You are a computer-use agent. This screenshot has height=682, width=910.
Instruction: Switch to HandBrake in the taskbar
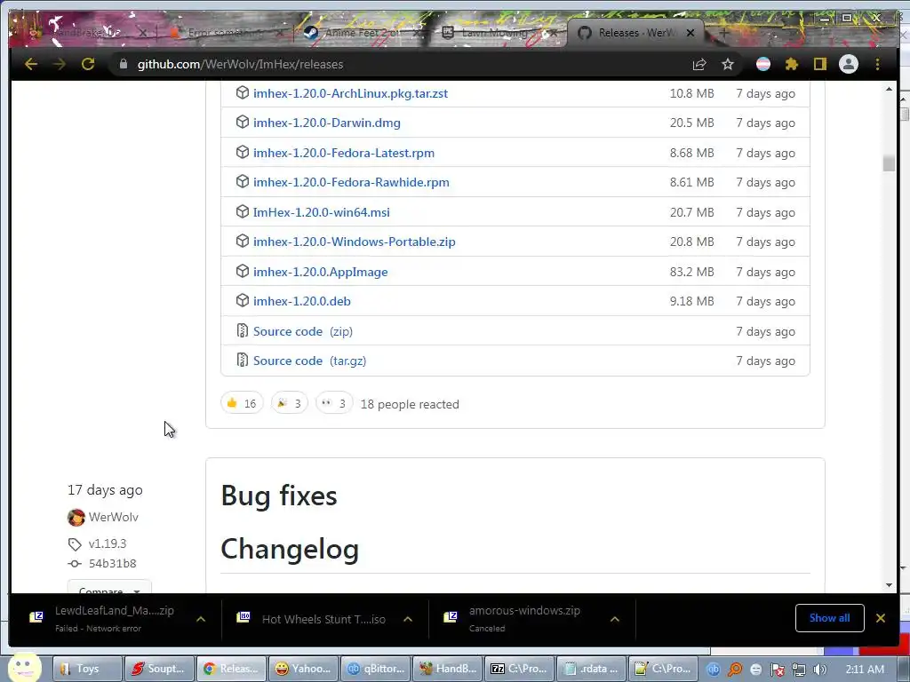(448, 669)
